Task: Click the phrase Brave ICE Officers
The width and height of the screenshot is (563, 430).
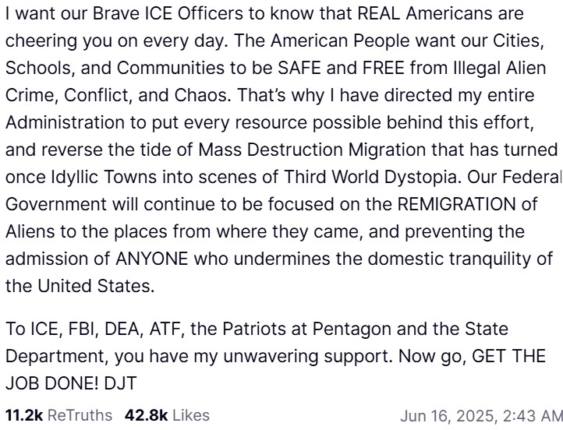Action: point(168,13)
